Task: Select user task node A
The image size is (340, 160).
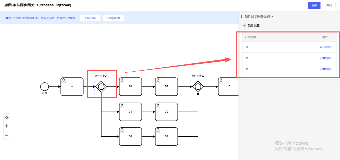Action: 72,87
